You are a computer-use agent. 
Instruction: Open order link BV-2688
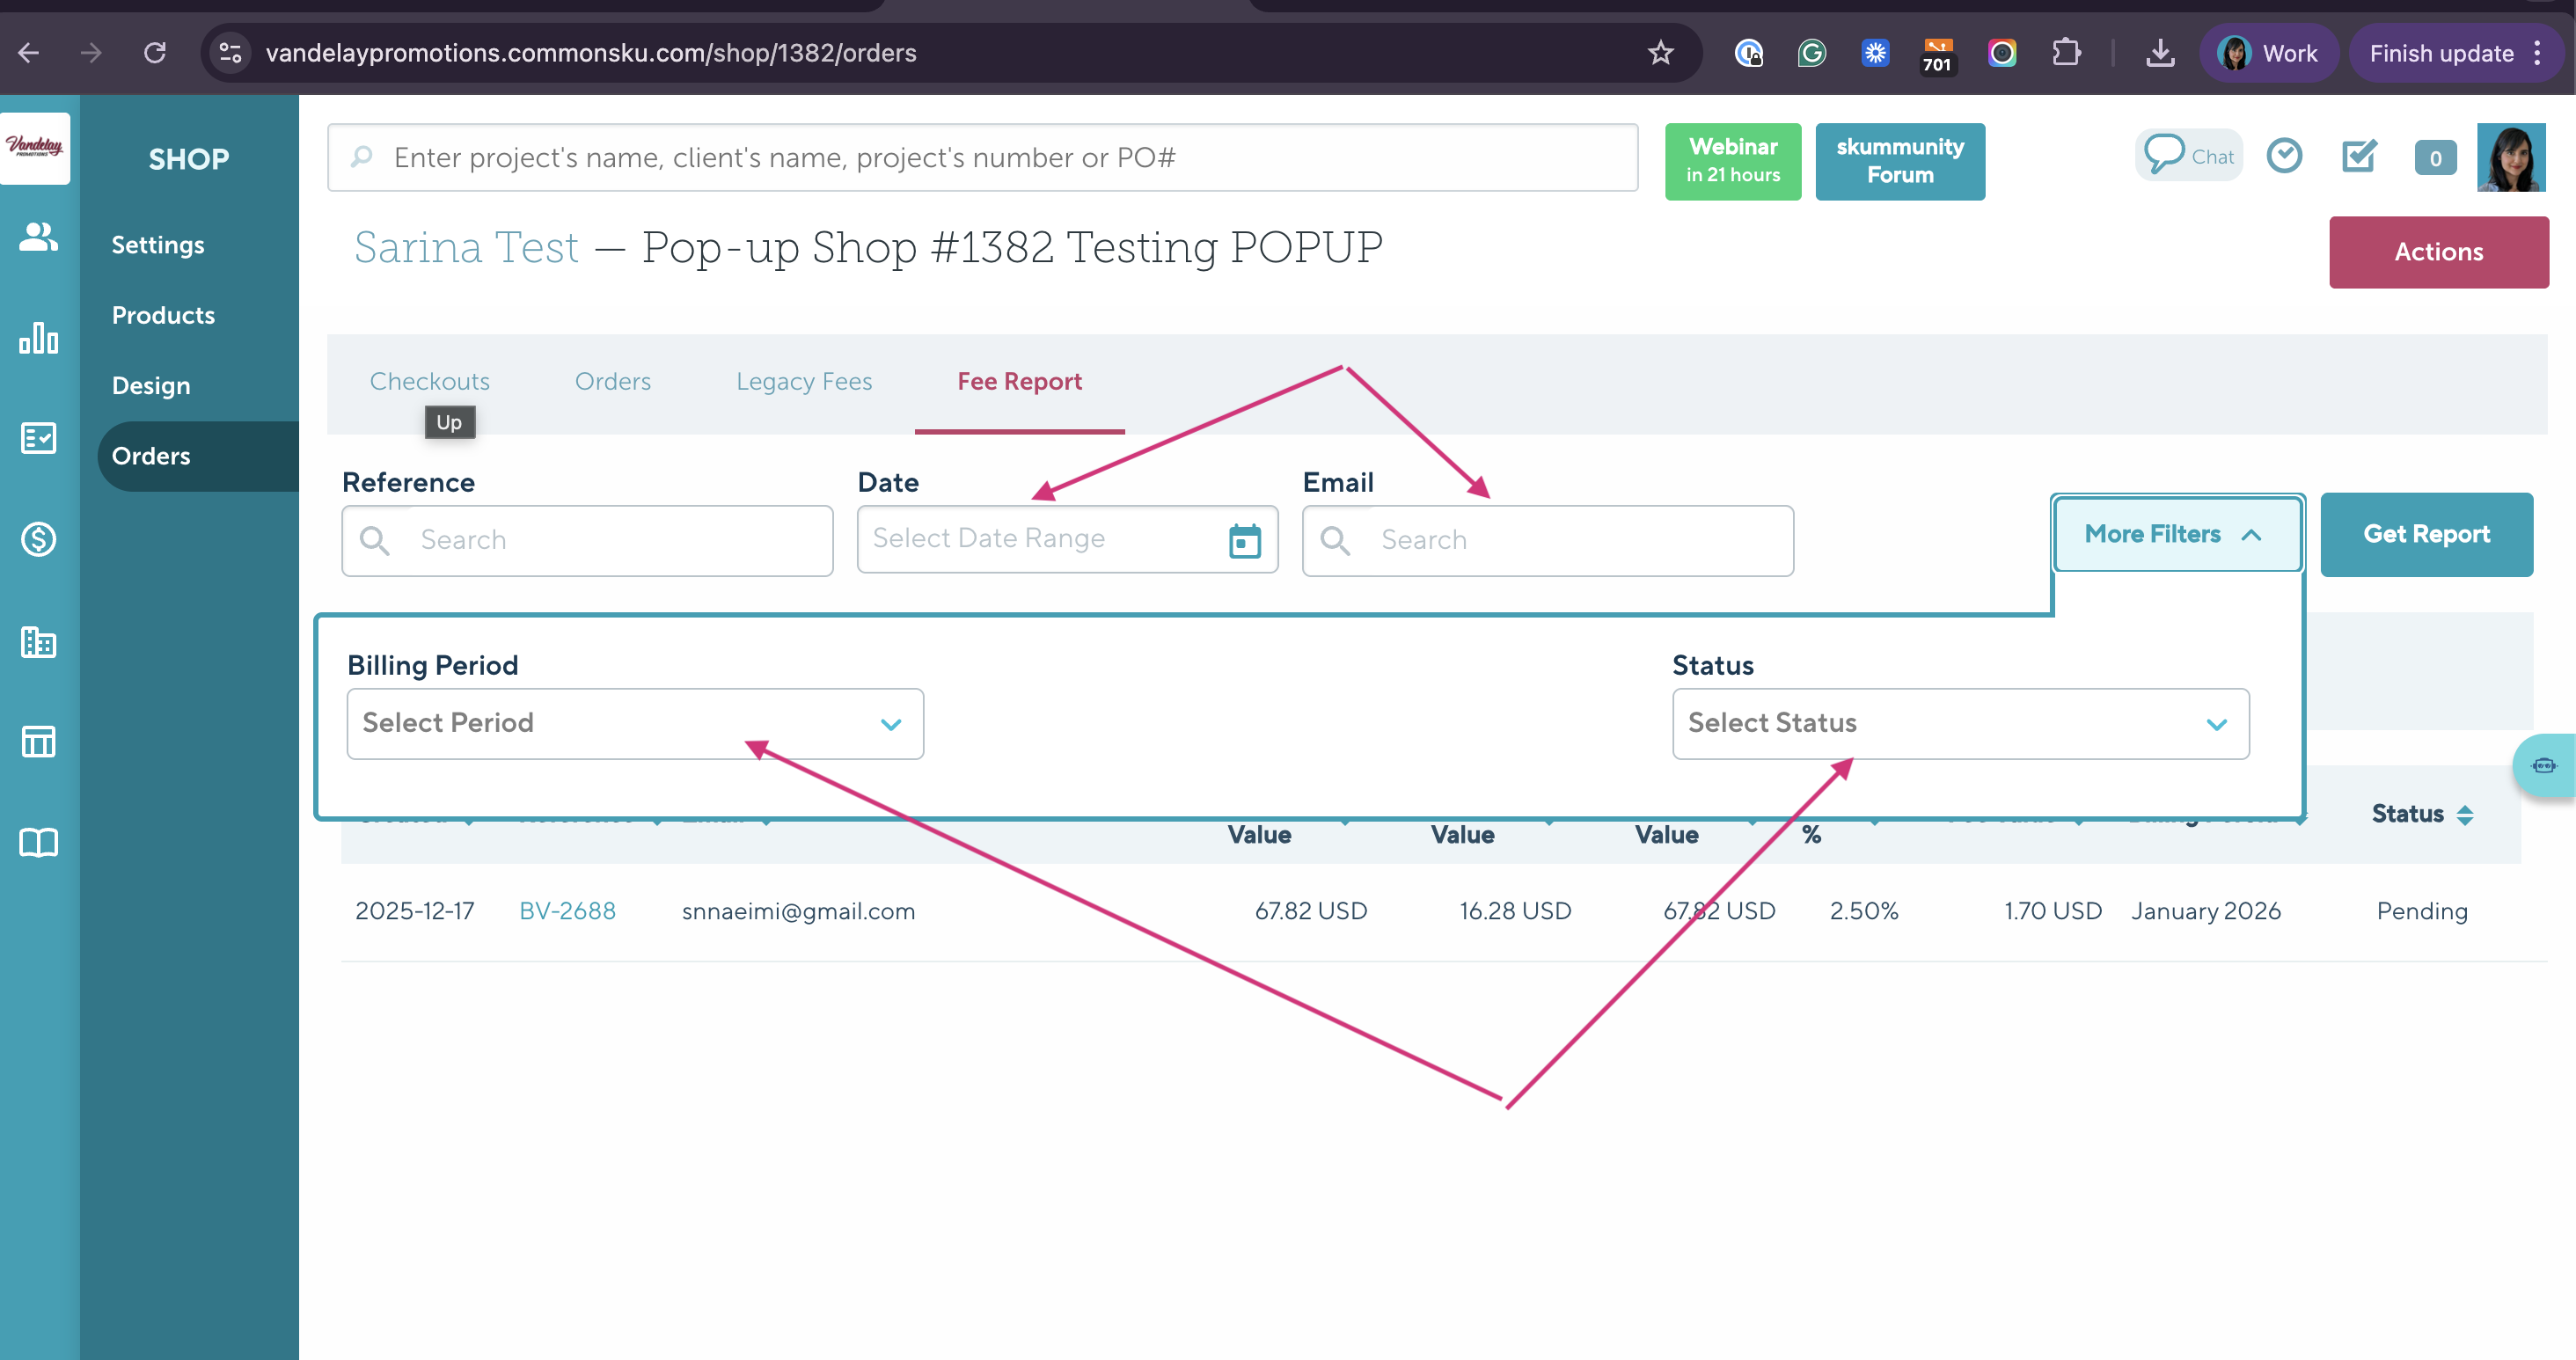(567, 911)
